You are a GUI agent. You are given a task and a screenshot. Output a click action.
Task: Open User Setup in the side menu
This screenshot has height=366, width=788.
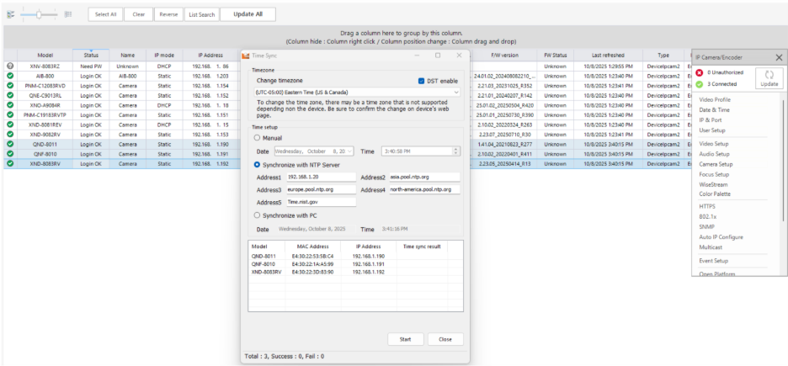pos(712,130)
